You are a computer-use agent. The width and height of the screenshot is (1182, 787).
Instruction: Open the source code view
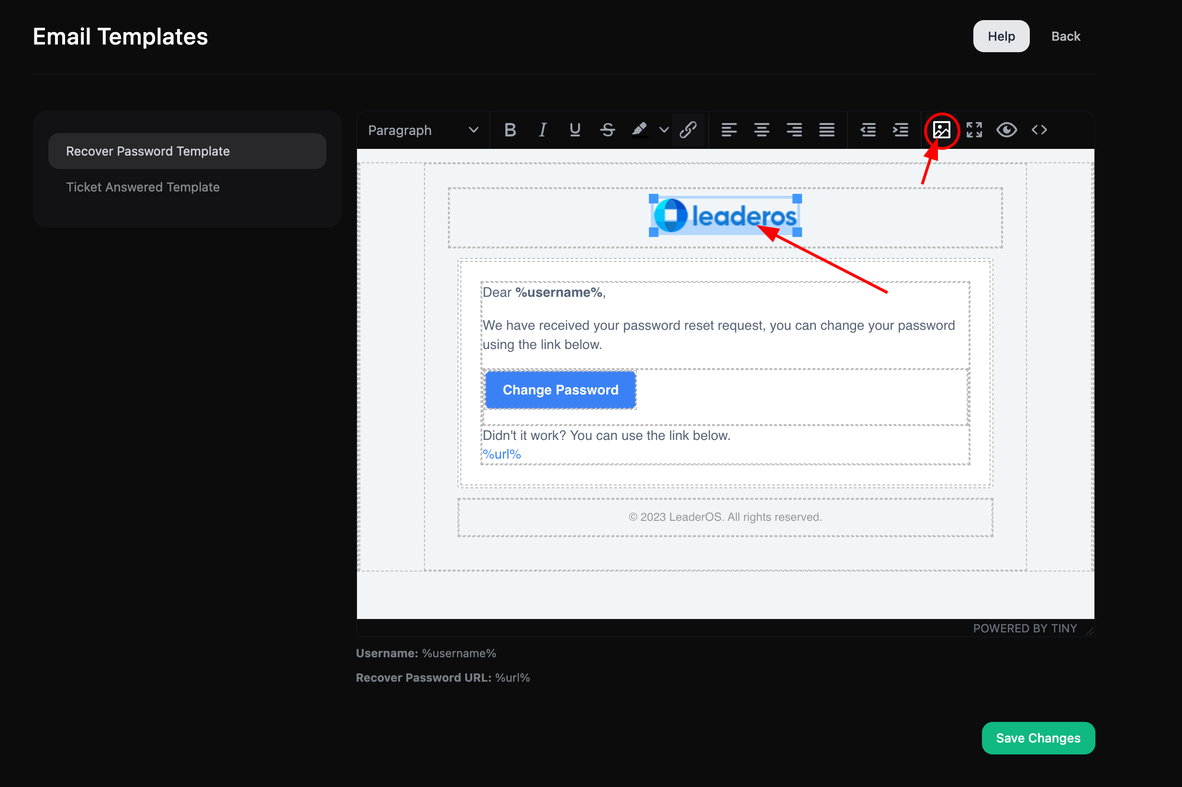[x=1039, y=130]
